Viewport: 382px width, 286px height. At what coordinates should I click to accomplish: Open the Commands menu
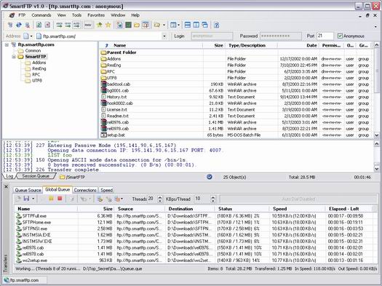tap(41, 15)
